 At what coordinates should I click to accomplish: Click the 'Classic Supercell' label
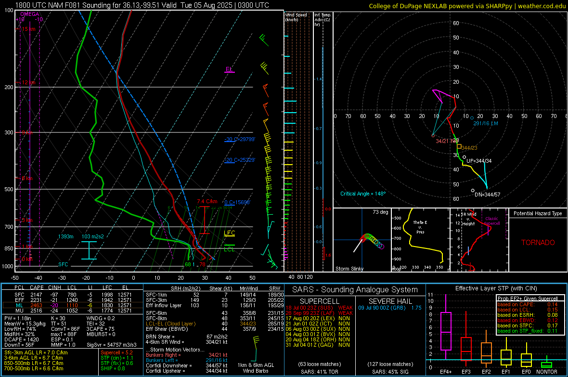[x=491, y=221]
